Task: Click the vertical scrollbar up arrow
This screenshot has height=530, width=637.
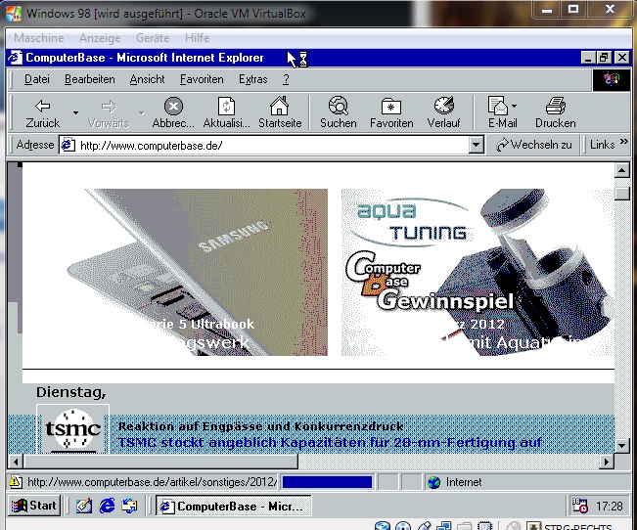Action: pos(622,170)
